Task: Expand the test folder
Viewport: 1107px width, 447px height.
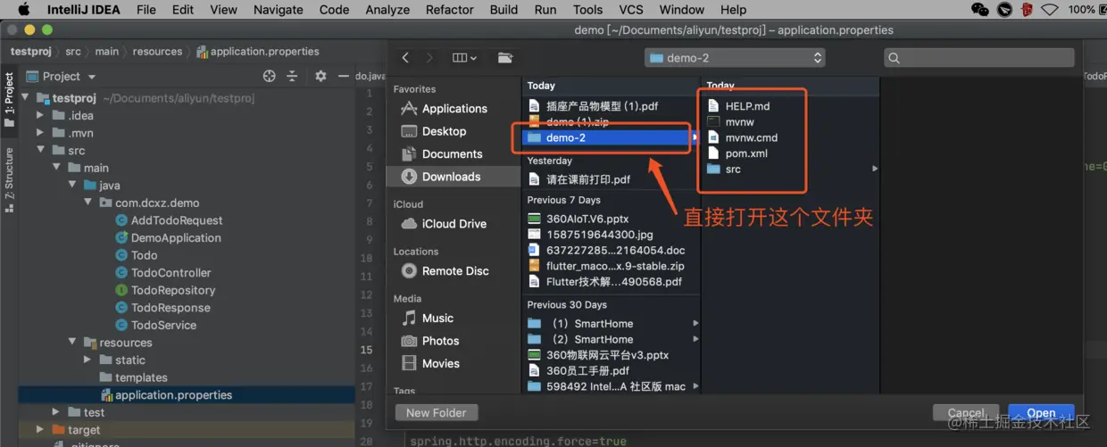Action: pos(56,412)
